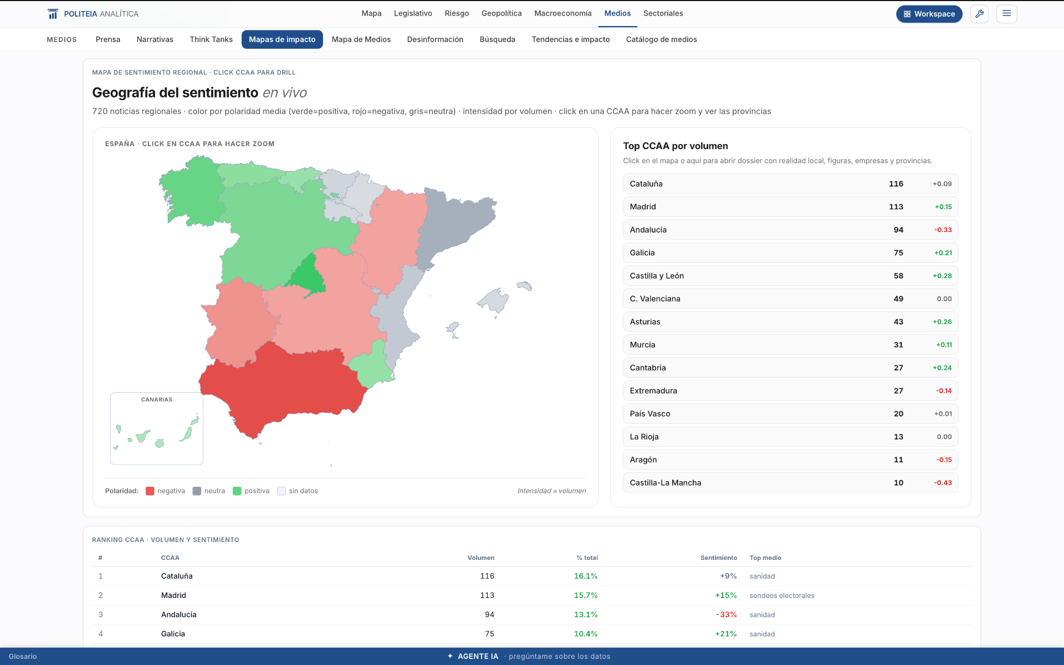The width and height of the screenshot is (1064, 665).
Task: Open the La Rioja row
Action: click(791, 436)
